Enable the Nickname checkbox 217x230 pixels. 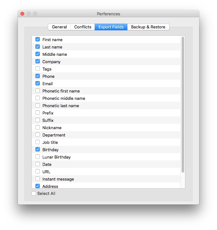(x=38, y=128)
